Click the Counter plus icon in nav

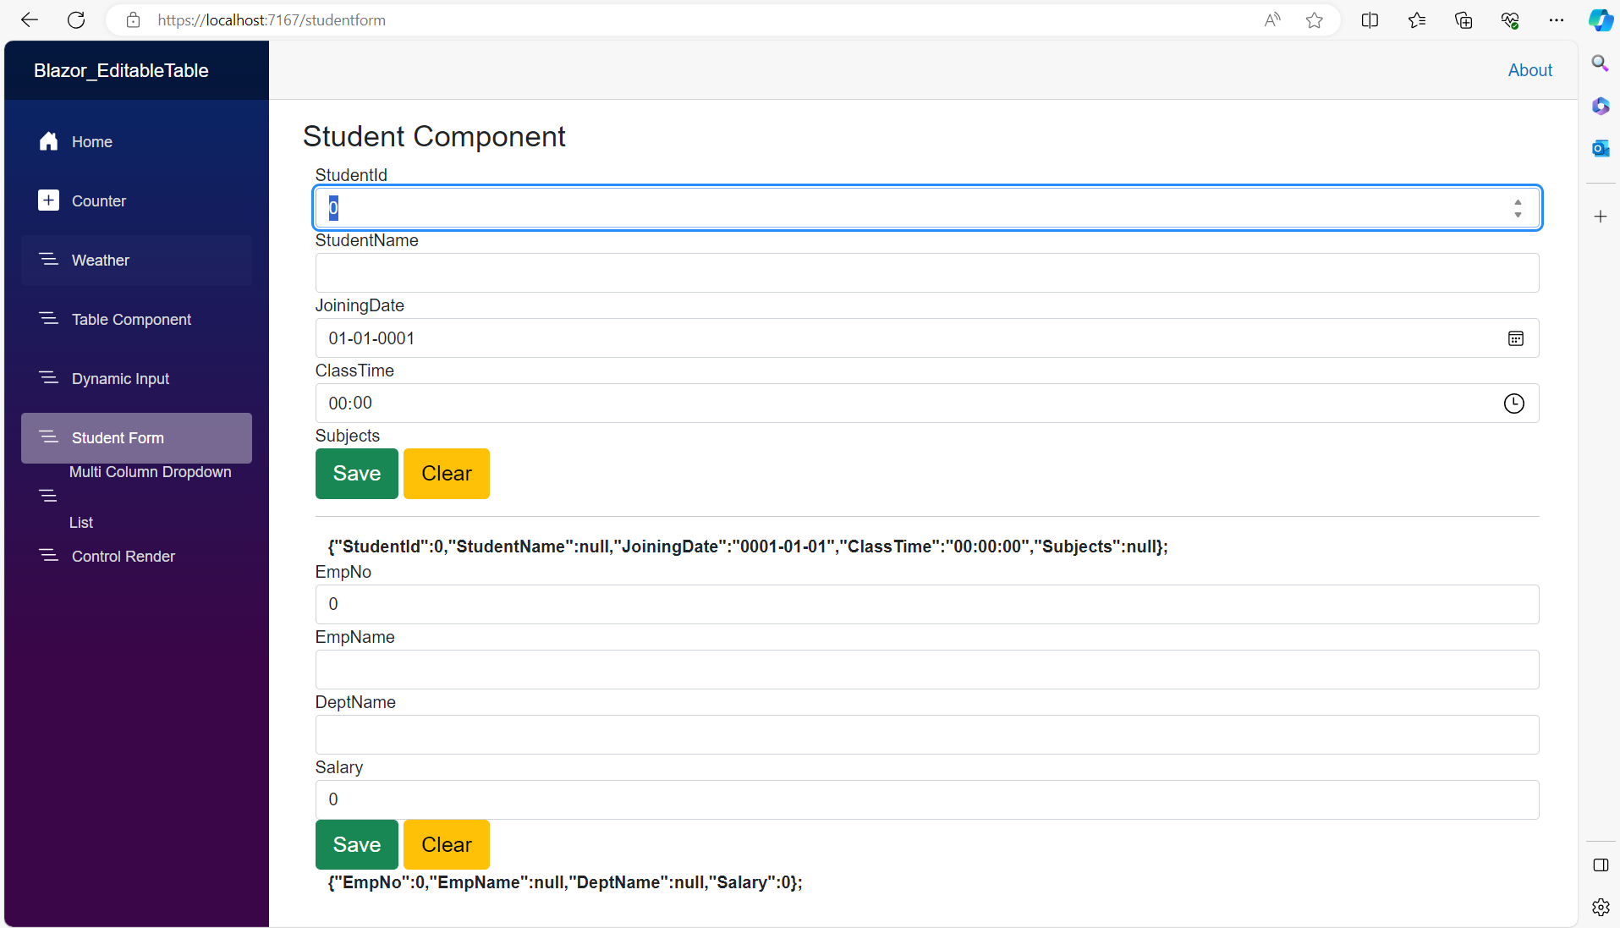coord(48,200)
